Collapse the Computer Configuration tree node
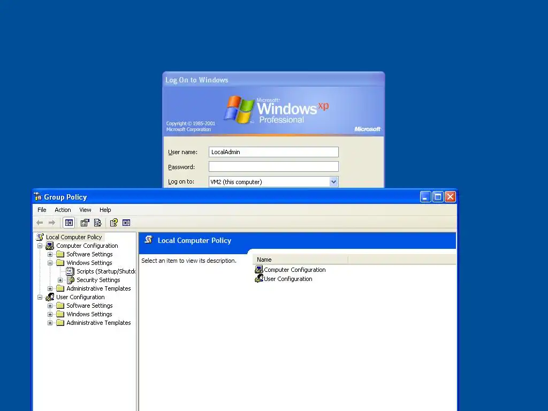Viewport: 548px width, 411px height. point(40,246)
